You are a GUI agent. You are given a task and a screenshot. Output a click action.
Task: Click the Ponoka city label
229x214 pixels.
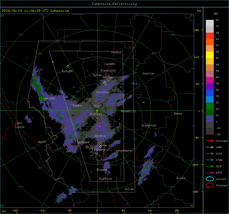pyautogui.click(x=116, y=52)
